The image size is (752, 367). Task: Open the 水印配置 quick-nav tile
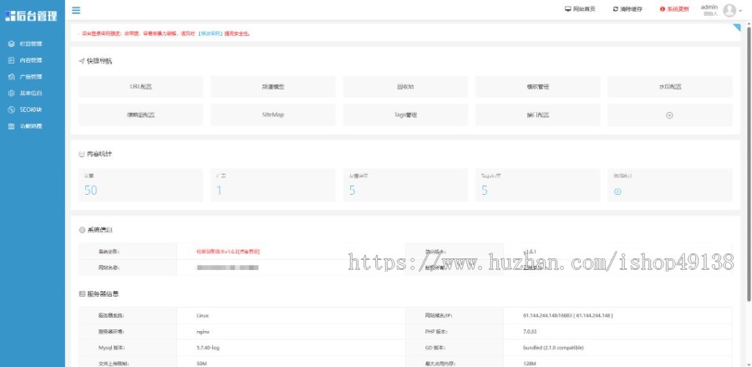click(x=670, y=87)
